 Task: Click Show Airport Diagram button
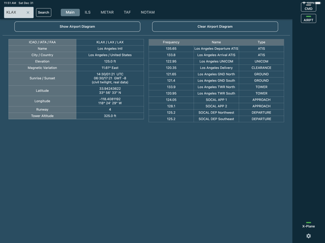click(78, 26)
